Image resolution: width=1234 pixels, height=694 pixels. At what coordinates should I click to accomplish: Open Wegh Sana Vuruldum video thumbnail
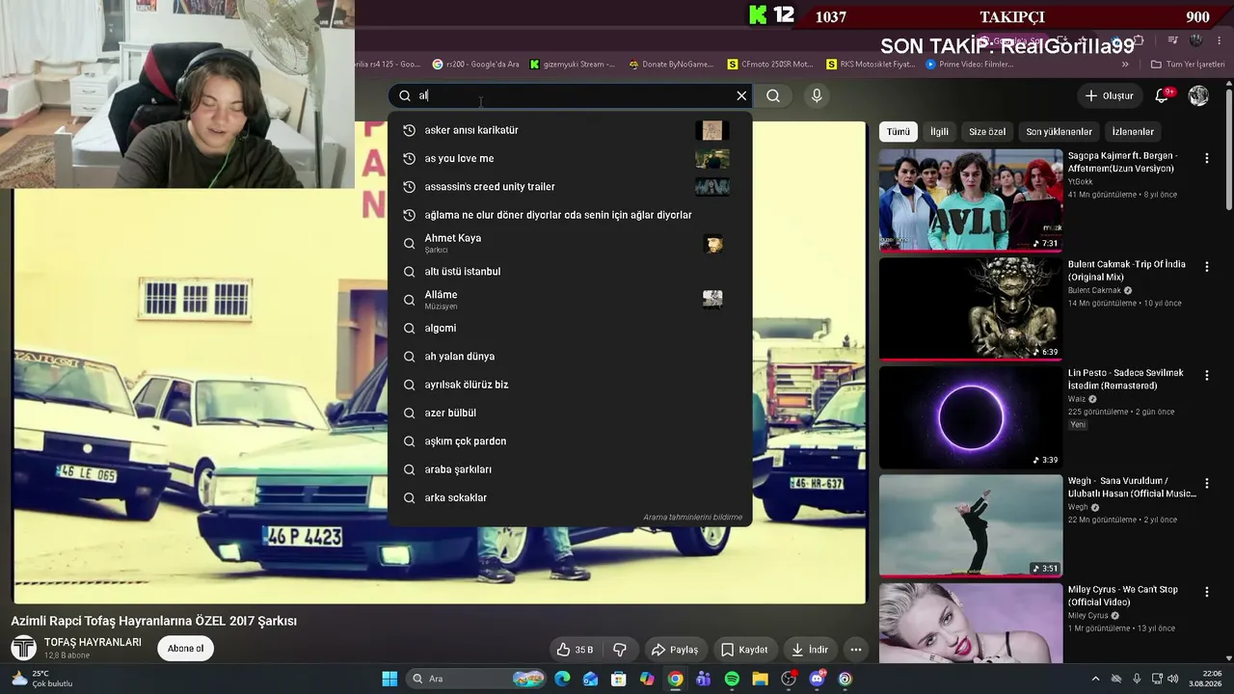(x=971, y=525)
